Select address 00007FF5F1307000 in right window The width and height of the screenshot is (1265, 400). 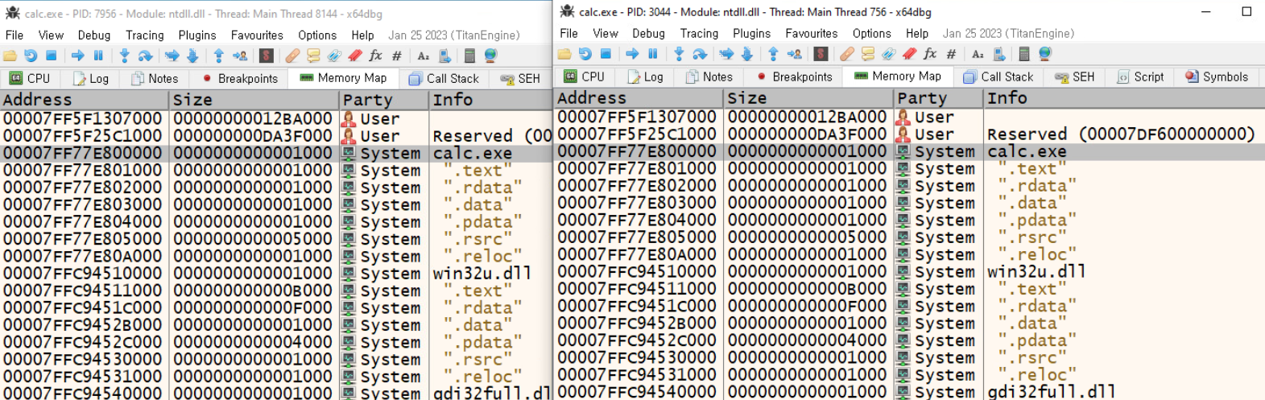(637, 117)
